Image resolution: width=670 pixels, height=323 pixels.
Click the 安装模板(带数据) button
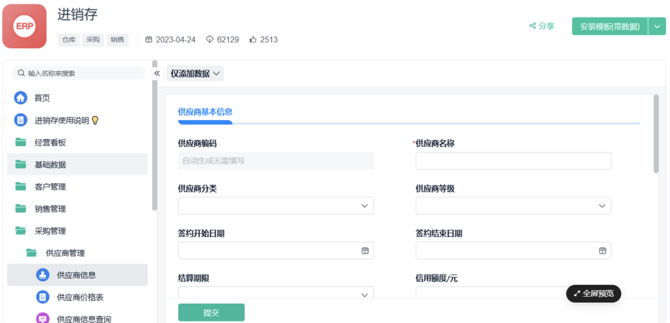coord(610,26)
